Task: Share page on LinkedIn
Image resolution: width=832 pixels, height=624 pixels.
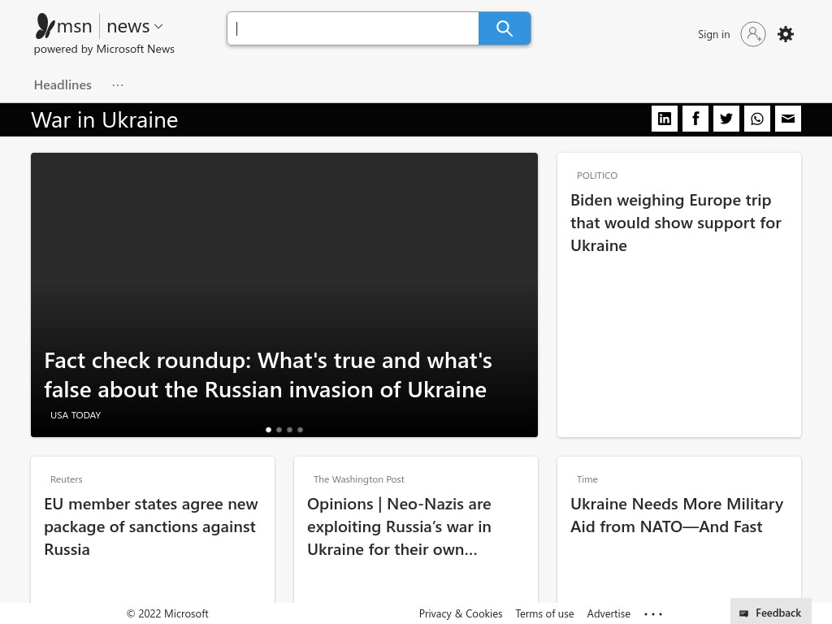Action: tap(665, 119)
